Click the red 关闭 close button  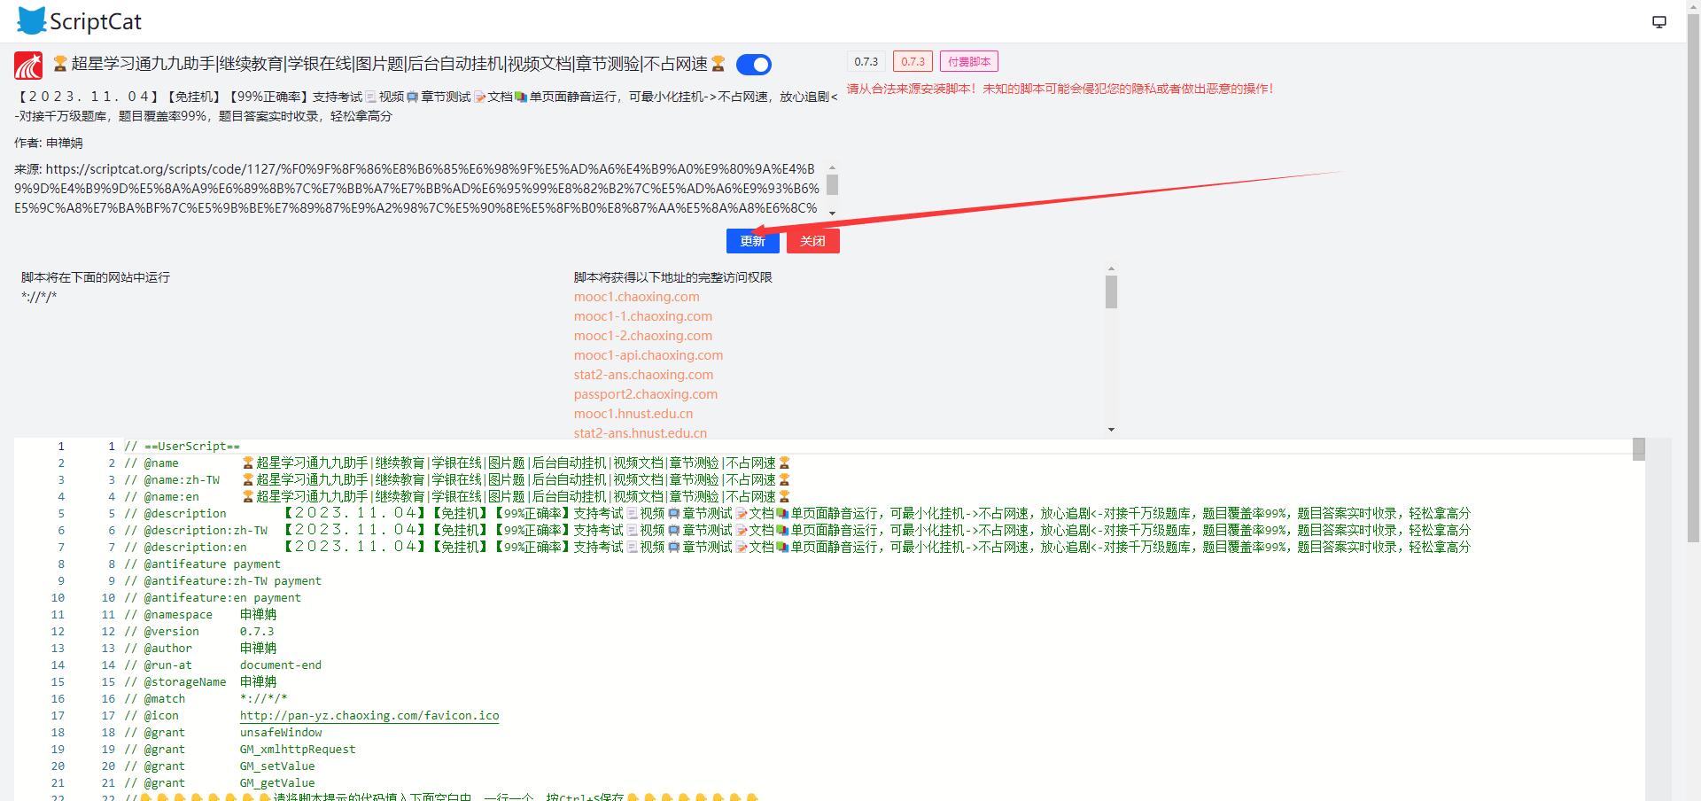812,241
